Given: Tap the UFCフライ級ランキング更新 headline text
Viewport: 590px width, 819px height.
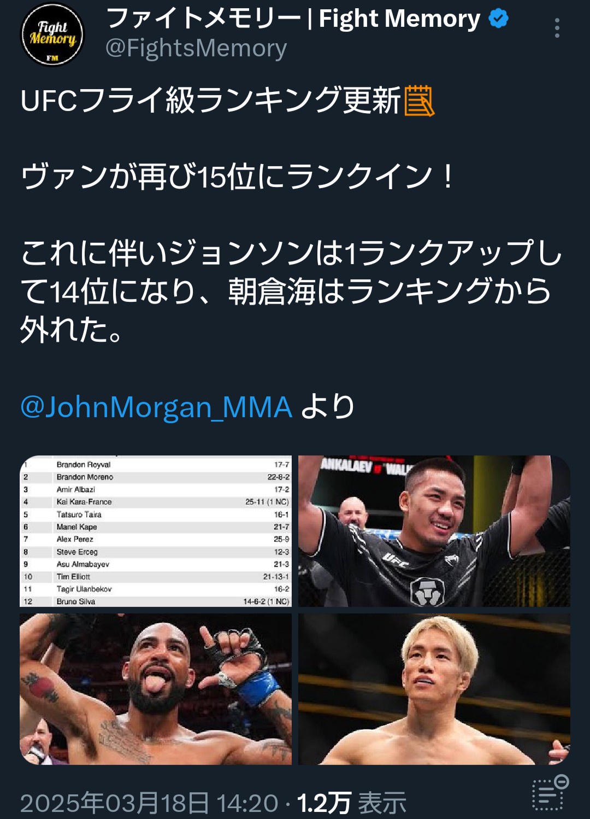Looking at the screenshot, I should pos(211,101).
